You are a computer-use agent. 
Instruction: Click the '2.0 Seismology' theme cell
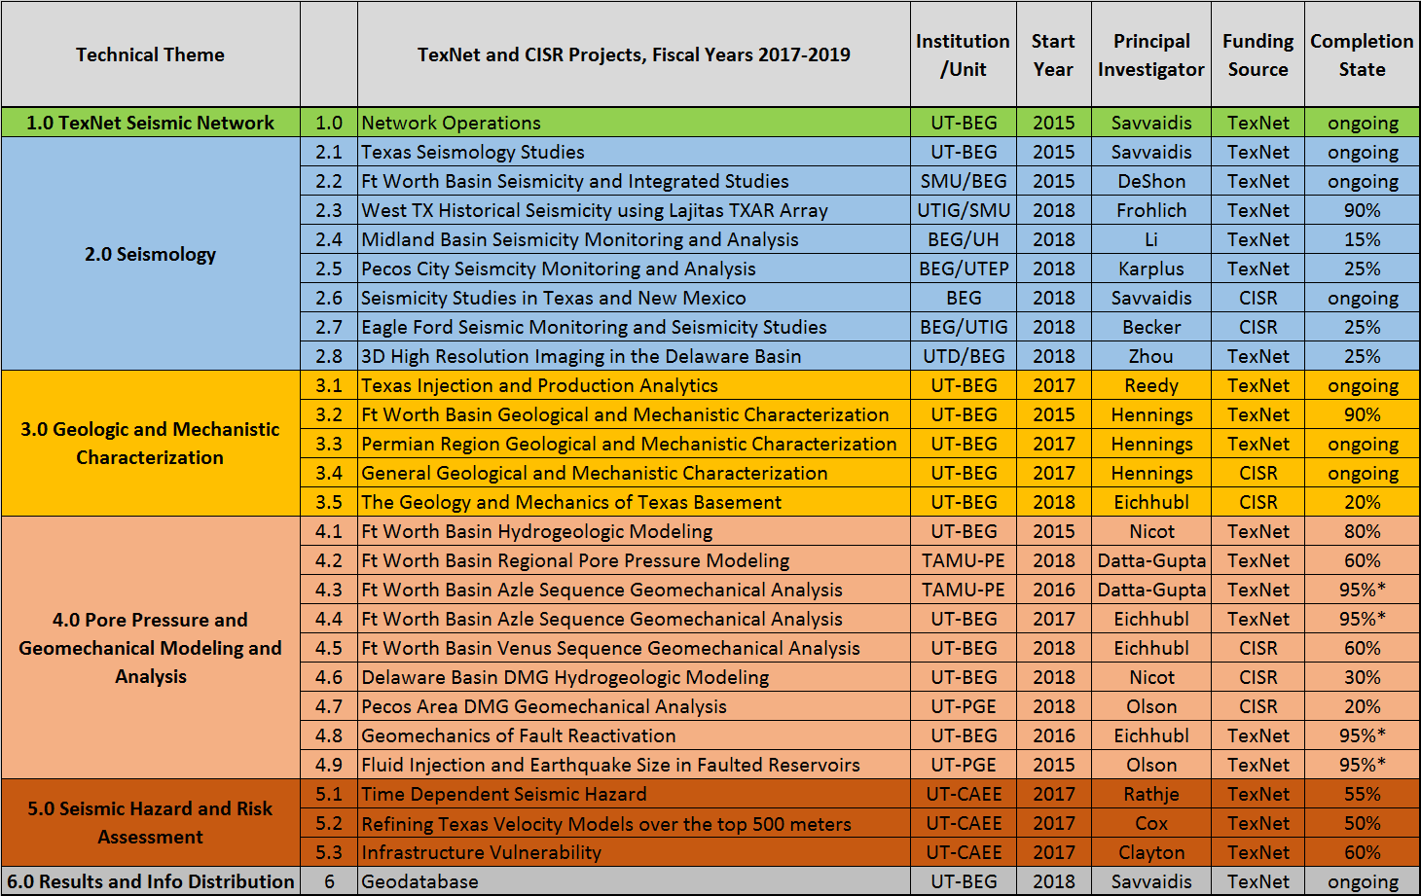[x=150, y=254]
